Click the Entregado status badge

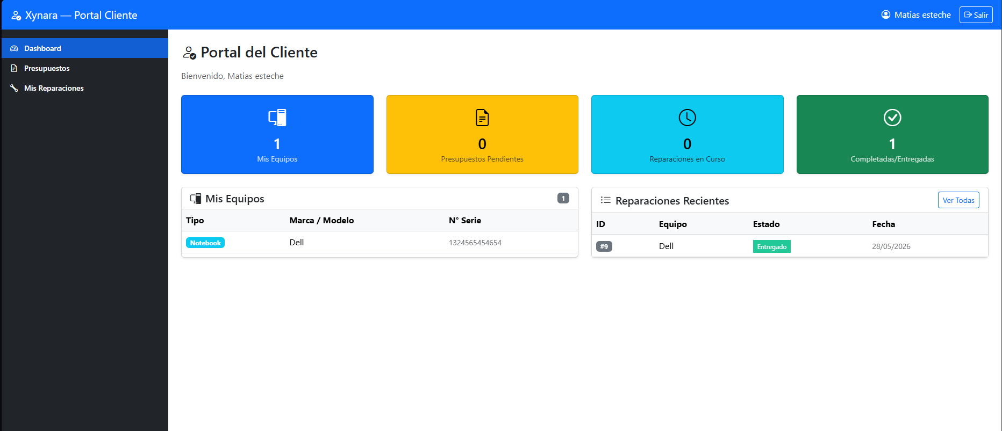pyautogui.click(x=772, y=246)
